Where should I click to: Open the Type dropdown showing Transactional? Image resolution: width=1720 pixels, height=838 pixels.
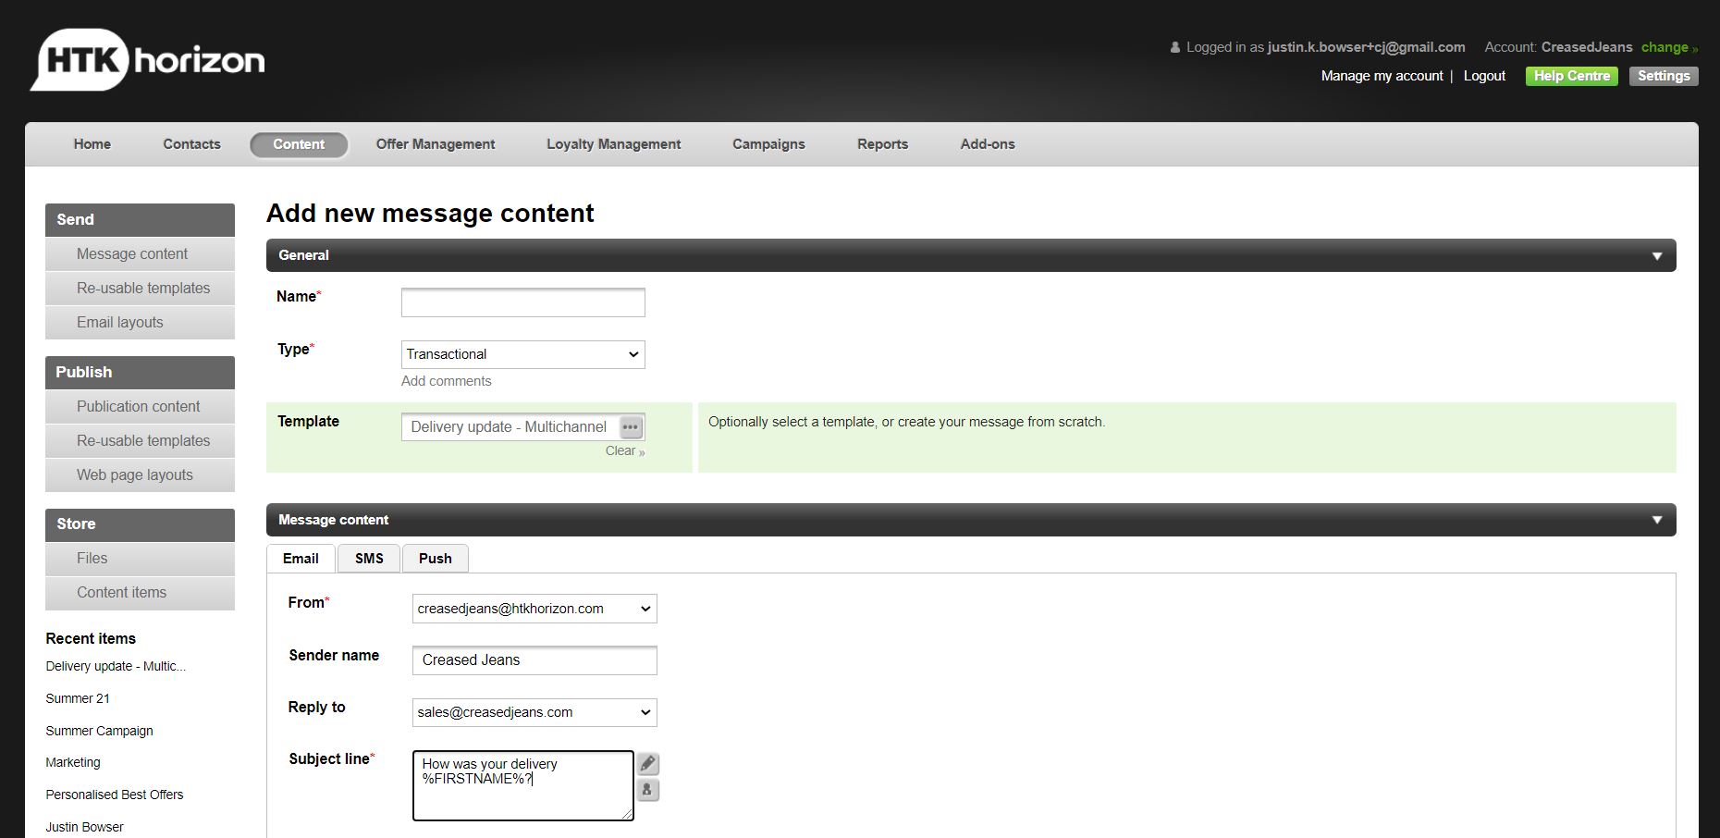click(x=523, y=354)
